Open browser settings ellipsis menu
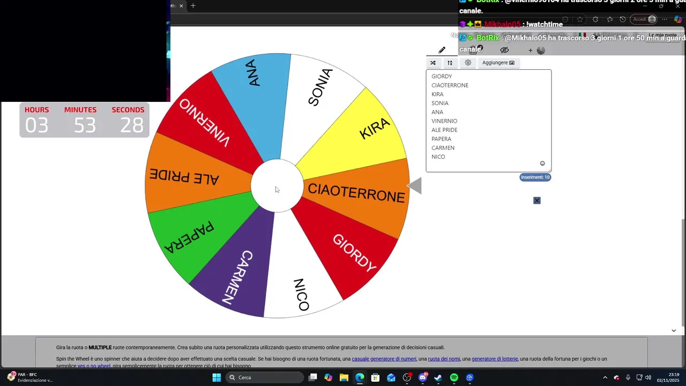The width and height of the screenshot is (686, 386). [x=665, y=19]
